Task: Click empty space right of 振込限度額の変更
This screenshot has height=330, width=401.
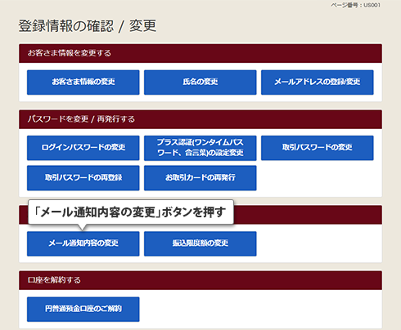Action: point(318,243)
